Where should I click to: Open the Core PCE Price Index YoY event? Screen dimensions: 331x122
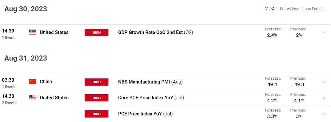pos(151,98)
